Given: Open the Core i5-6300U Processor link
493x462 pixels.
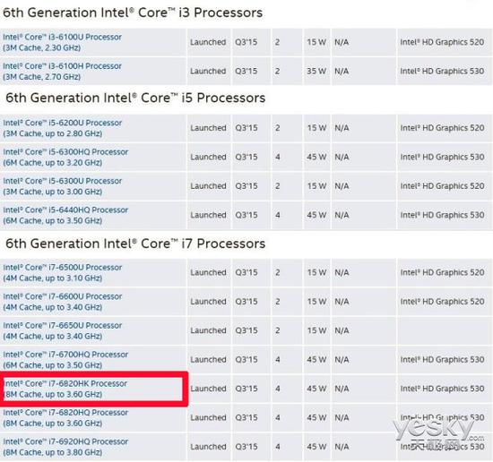Looking at the screenshot, I should pos(62,186).
